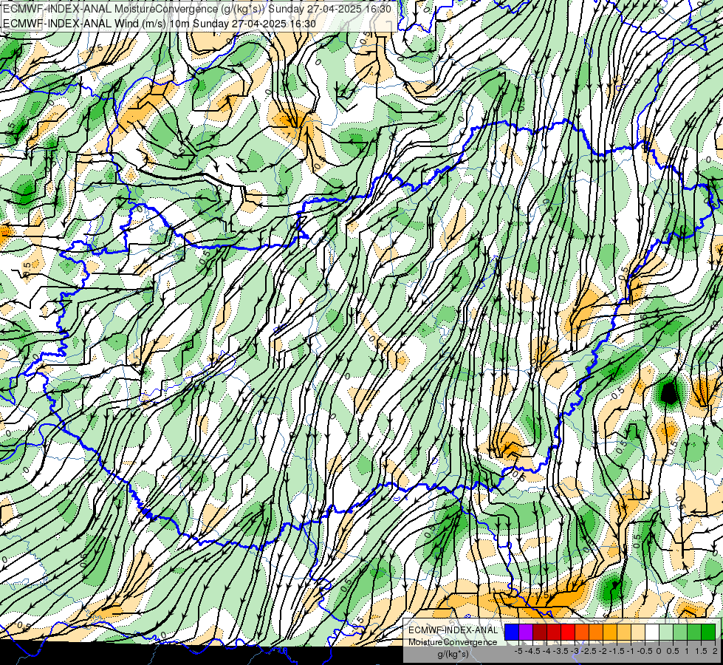Click the legend tick label '-2.5'
Image resolution: width=723 pixels, height=665 pixels.
pyautogui.click(x=589, y=651)
